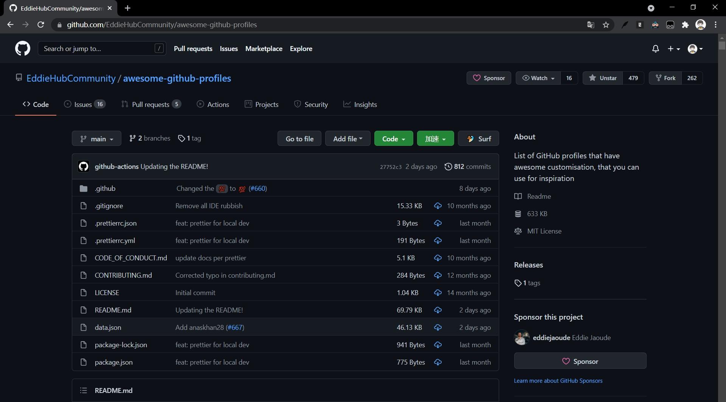Click the Readme book icon in About
Screen dimensions: 726x402
click(x=518, y=196)
